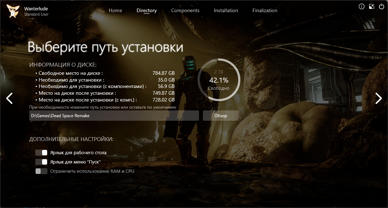388x208 pixels.
Task: Enable the limit RAM and CPU usage switch
Action: click(41, 171)
